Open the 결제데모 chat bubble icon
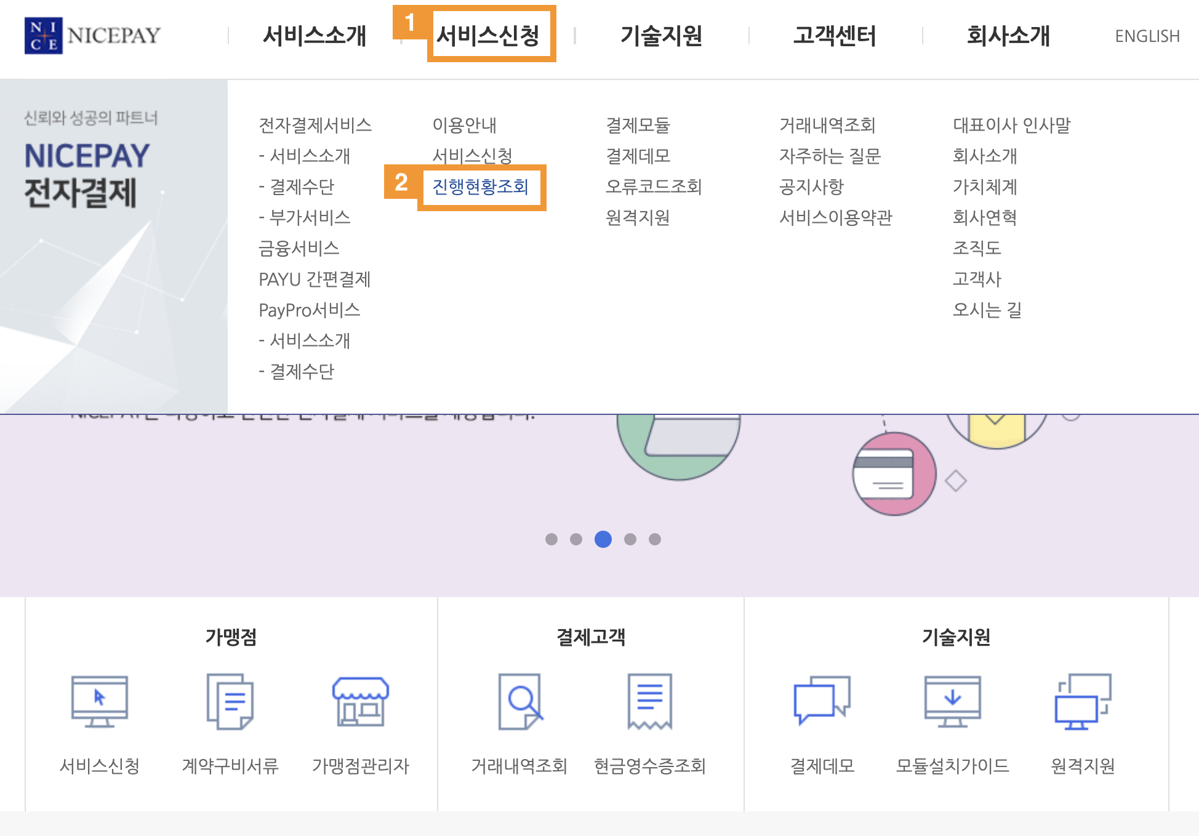Image resolution: width=1199 pixels, height=836 pixels. [x=822, y=700]
